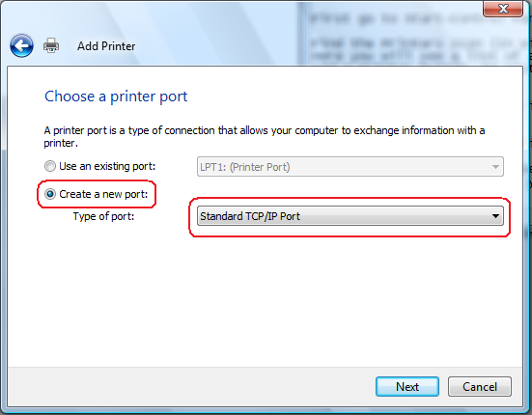The height and width of the screenshot is (415, 532).
Task: Open the LPT1: (Printer Port) combo box
Action: (x=350, y=166)
